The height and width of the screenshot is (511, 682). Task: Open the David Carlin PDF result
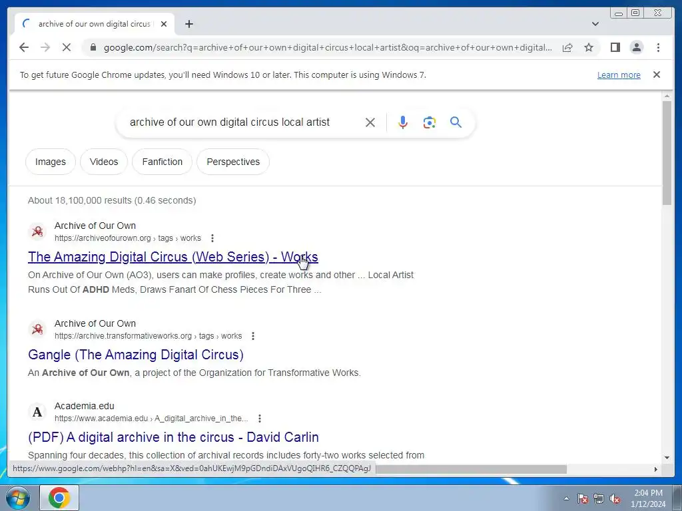click(174, 437)
